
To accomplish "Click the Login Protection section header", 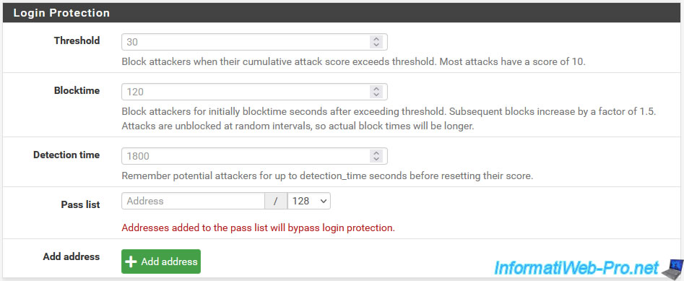I will point(342,13).
